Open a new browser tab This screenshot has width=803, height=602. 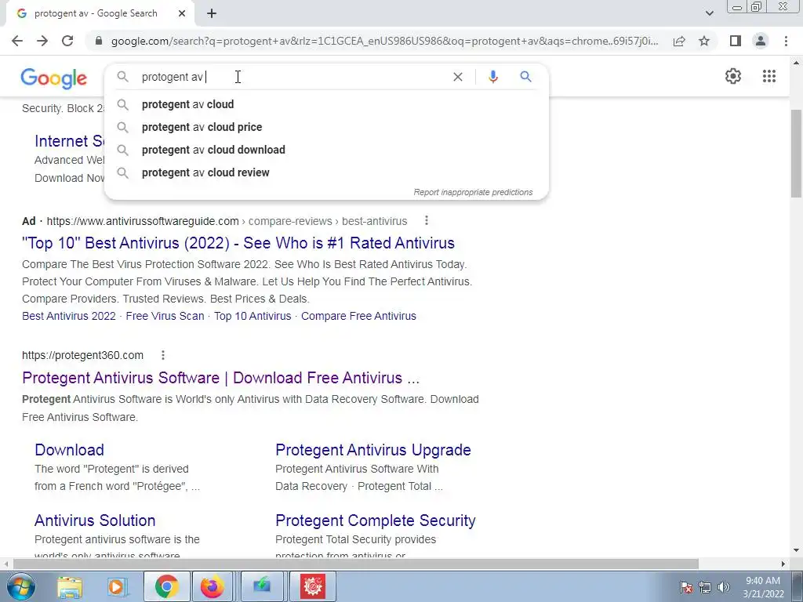[212, 13]
